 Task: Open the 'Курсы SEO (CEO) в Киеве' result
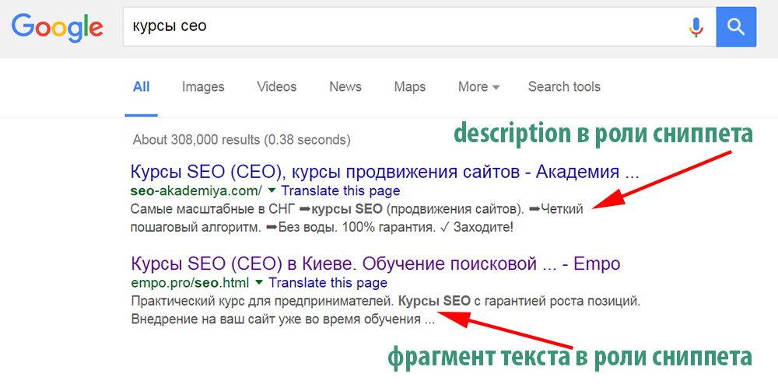376,264
